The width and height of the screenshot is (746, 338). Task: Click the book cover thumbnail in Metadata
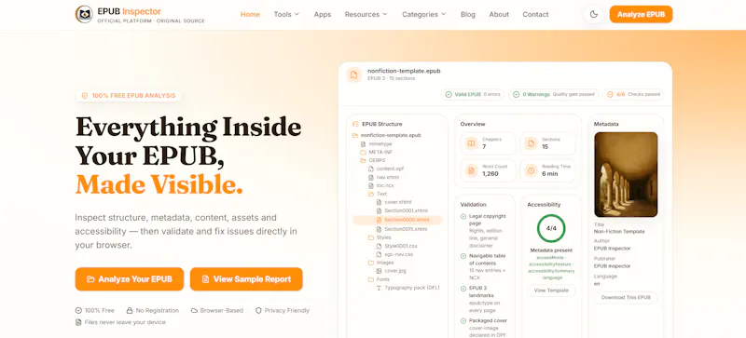coord(626,174)
